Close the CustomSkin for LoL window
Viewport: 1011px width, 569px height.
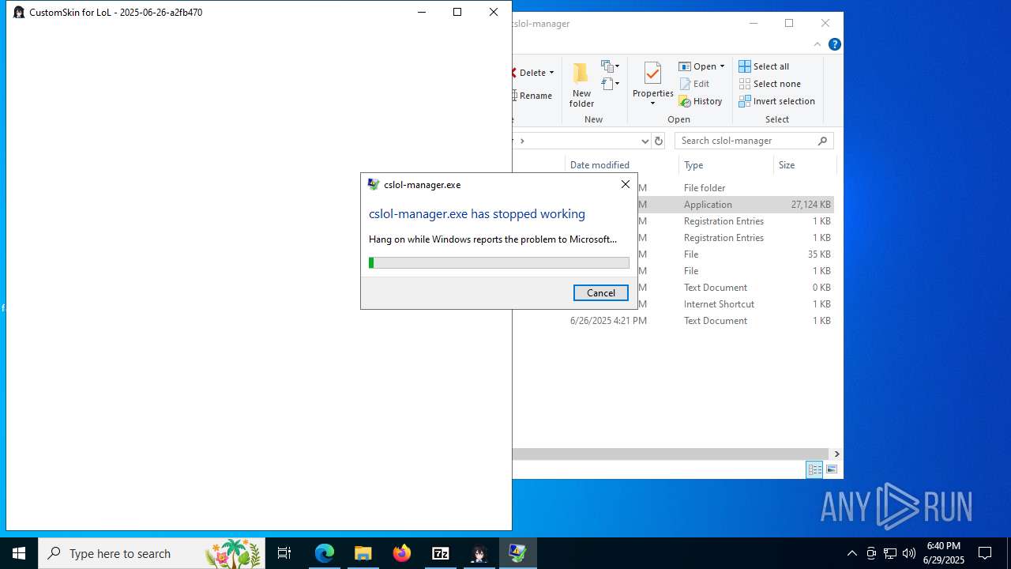click(494, 12)
